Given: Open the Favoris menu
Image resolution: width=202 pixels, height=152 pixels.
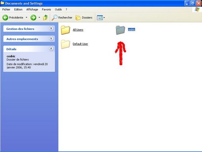Looking at the screenshot, I should click(x=47, y=10).
